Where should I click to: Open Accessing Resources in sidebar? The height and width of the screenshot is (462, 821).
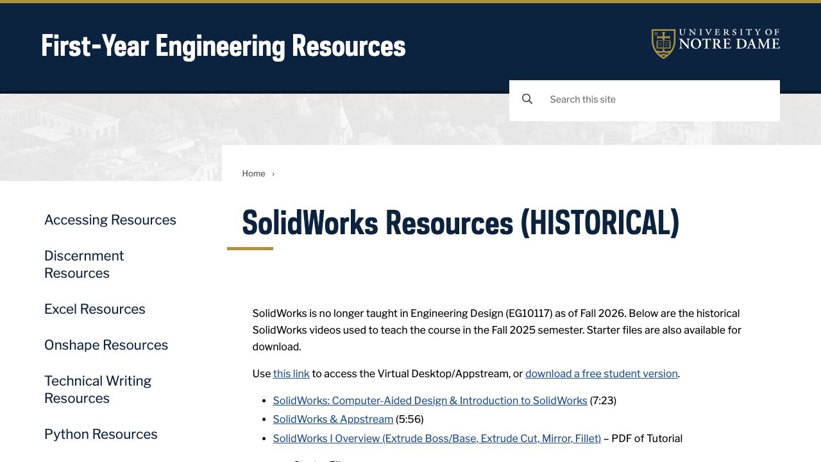click(110, 219)
